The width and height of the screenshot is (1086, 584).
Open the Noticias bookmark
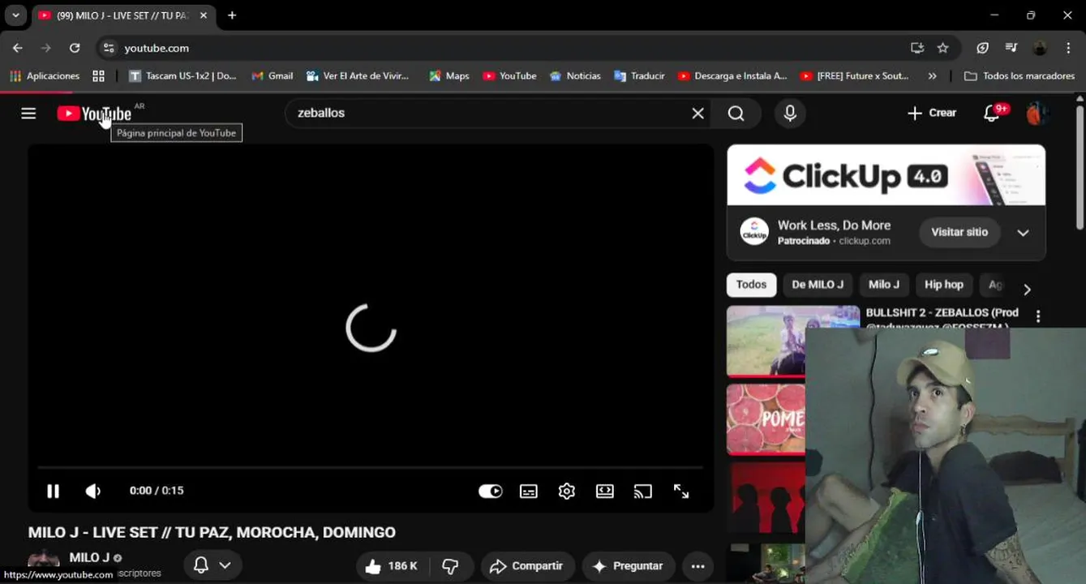(575, 75)
